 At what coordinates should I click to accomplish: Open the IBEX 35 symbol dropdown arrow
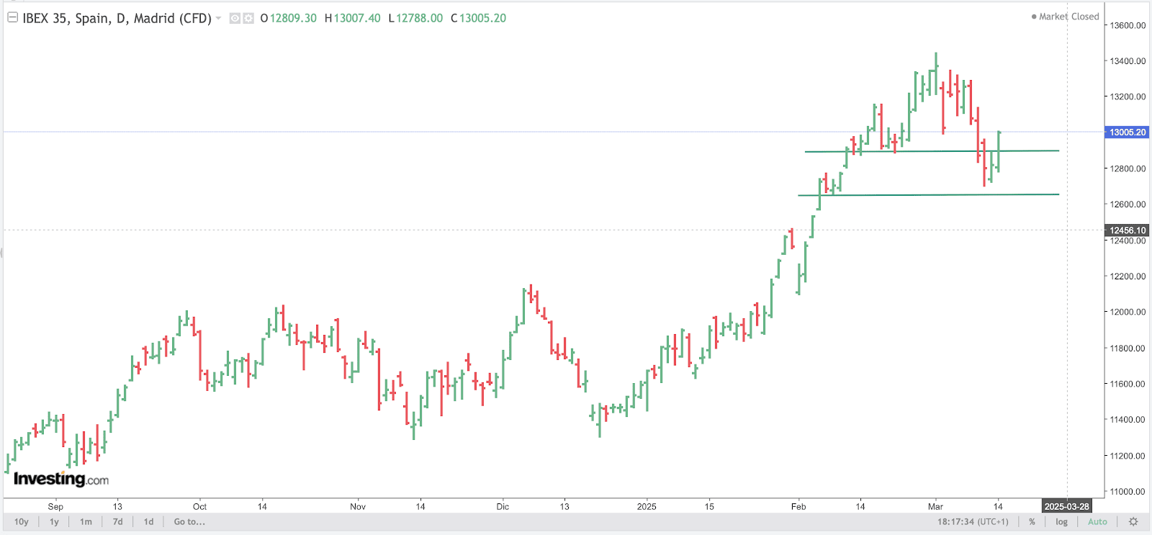click(218, 19)
